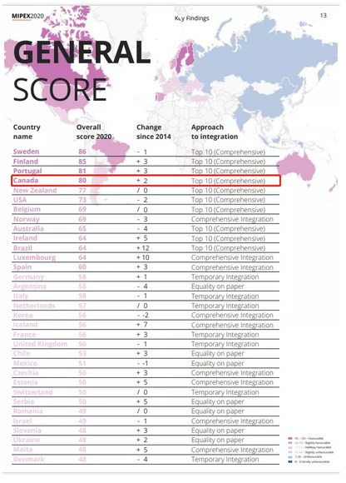Click the MIPEX2020 logo in the header
This screenshot has width=346, height=483.
click(27, 16)
